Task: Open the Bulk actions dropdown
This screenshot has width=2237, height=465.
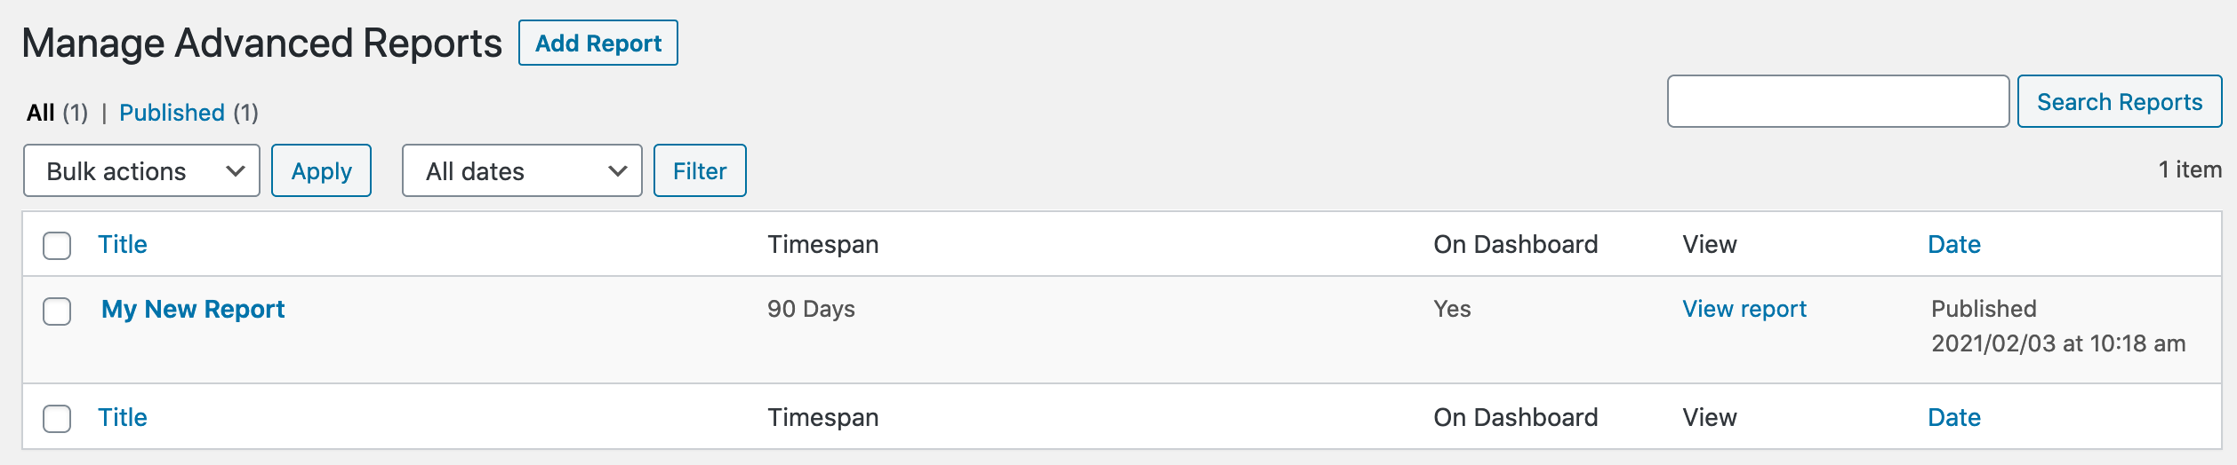Action: point(141,171)
